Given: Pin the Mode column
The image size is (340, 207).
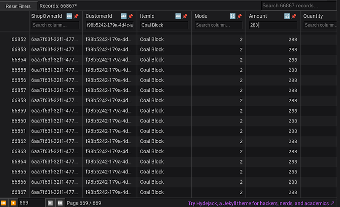Looking at the screenshot, I should point(239,16).
